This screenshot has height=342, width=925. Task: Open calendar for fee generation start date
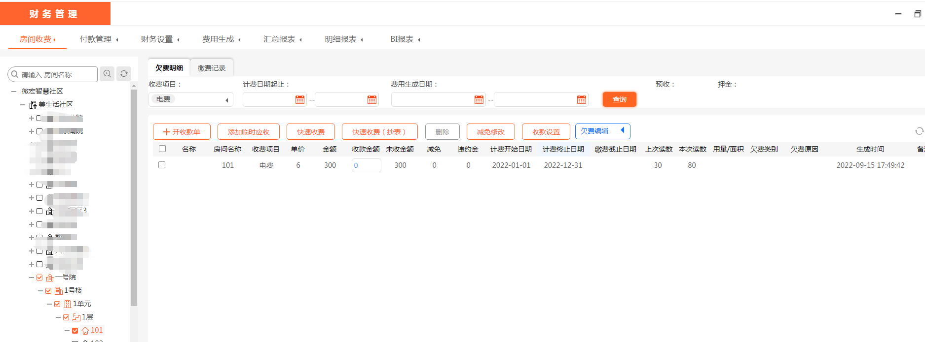pos(479,99)
